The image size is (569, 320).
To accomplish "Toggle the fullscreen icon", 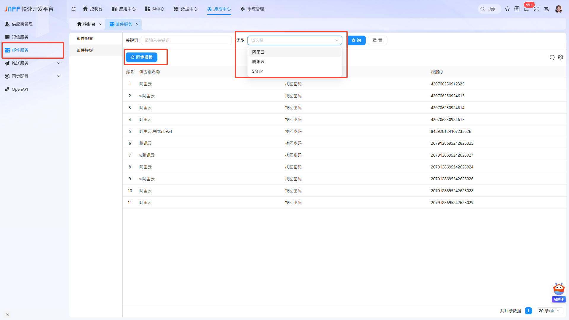I will point(536,9).
